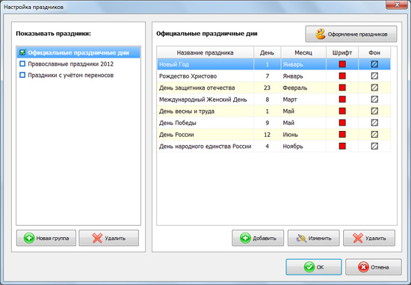411x285 pixels.
Task: Set background for День защитника отечества
Action: [x=374, y=88]
